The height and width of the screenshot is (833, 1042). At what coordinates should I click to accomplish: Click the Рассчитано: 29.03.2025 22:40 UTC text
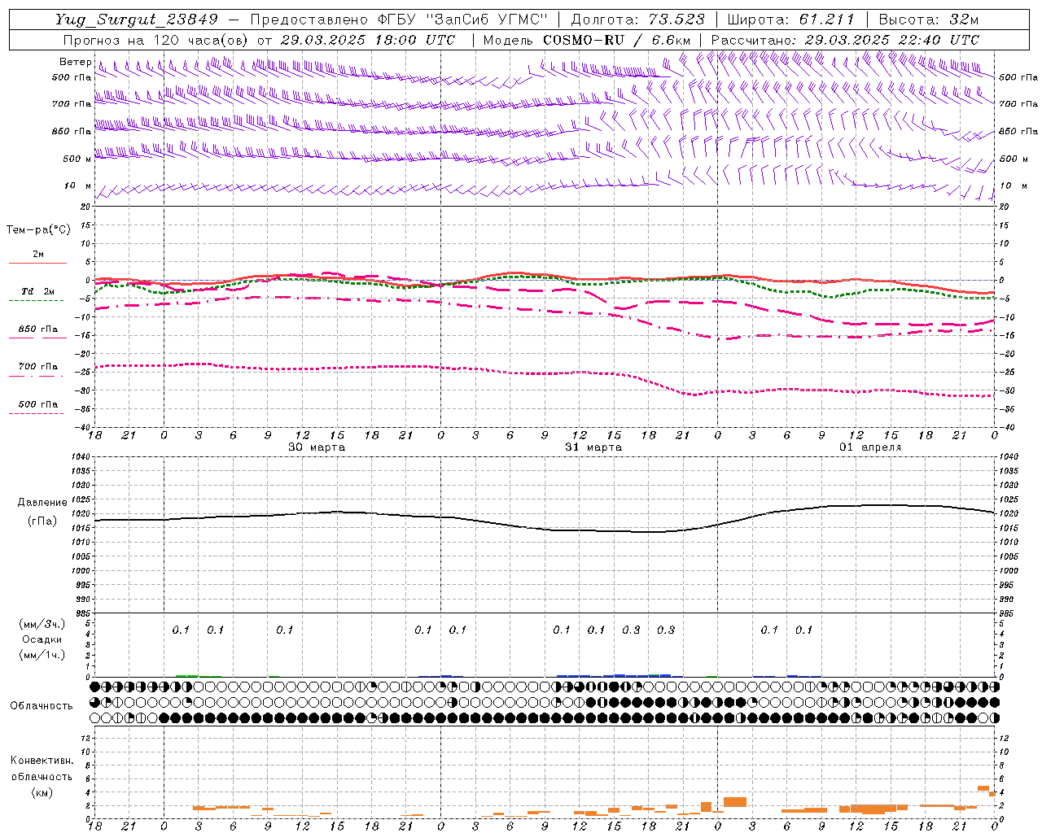click(845, 40)
